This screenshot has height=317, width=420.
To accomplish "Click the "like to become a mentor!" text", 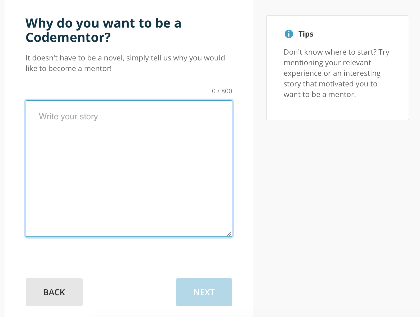I will point(69,68).
